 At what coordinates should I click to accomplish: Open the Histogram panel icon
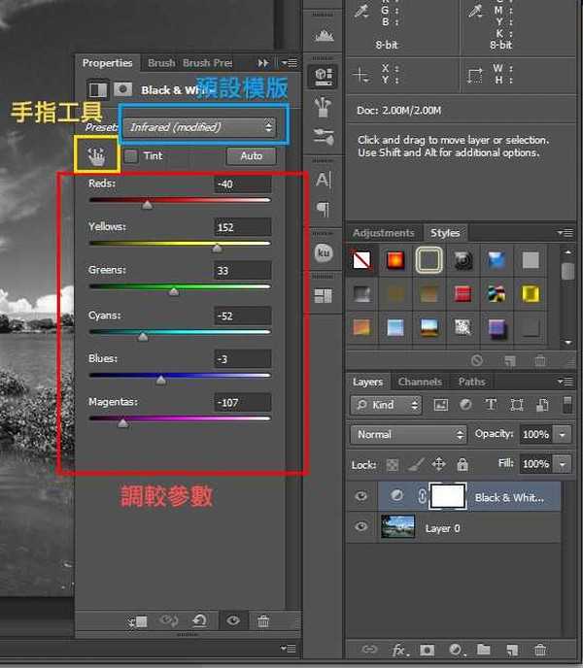[324, 34]
